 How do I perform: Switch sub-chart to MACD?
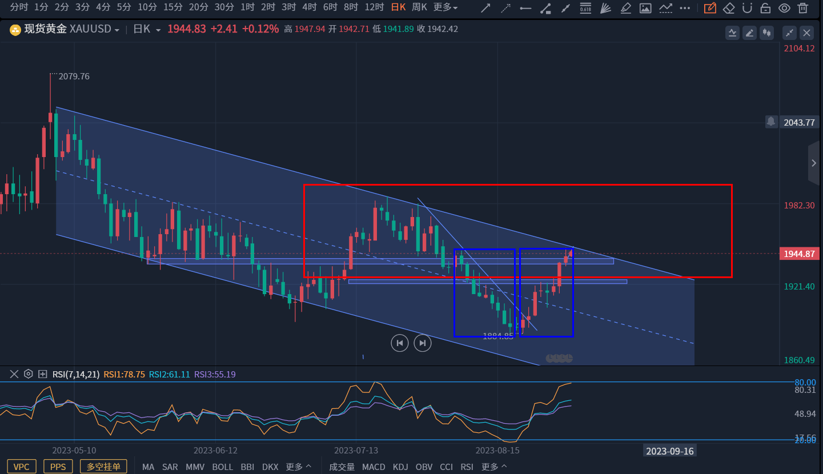(374, 467)
